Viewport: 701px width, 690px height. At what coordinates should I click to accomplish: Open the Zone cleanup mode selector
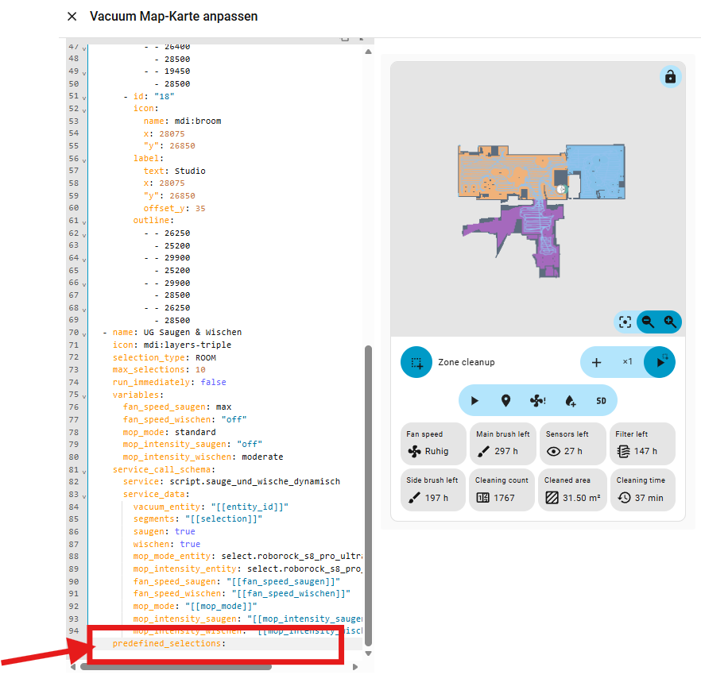coord(416,362)
